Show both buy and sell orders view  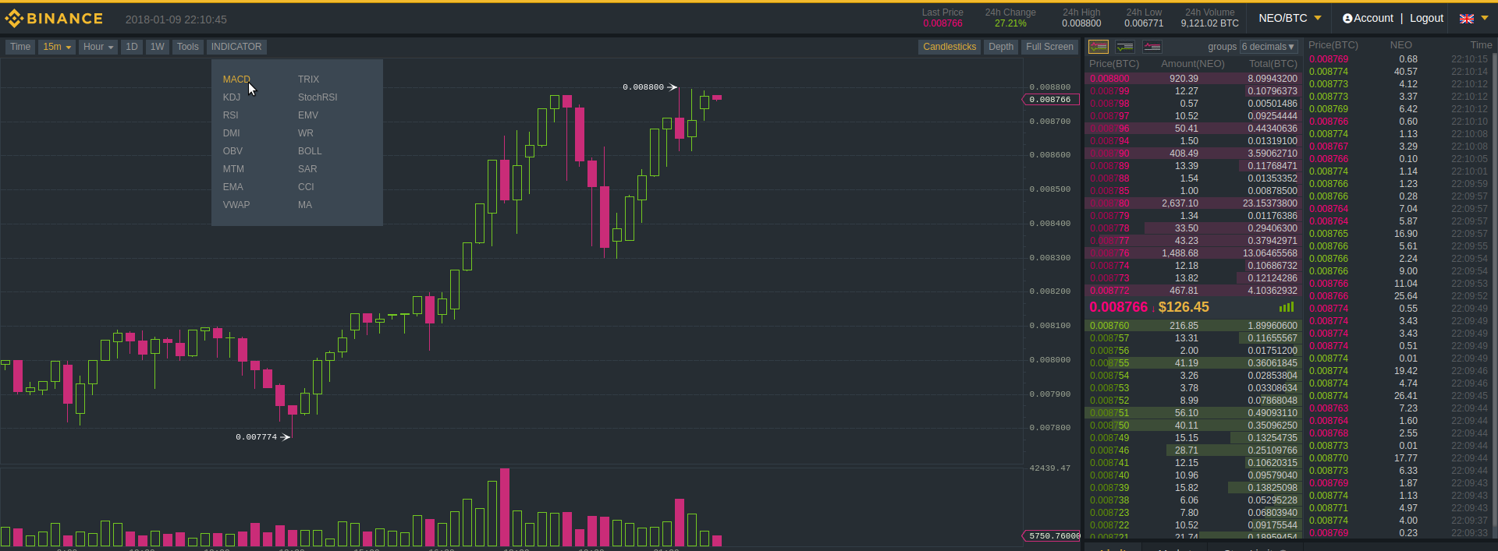click(x=1099, y=47)
